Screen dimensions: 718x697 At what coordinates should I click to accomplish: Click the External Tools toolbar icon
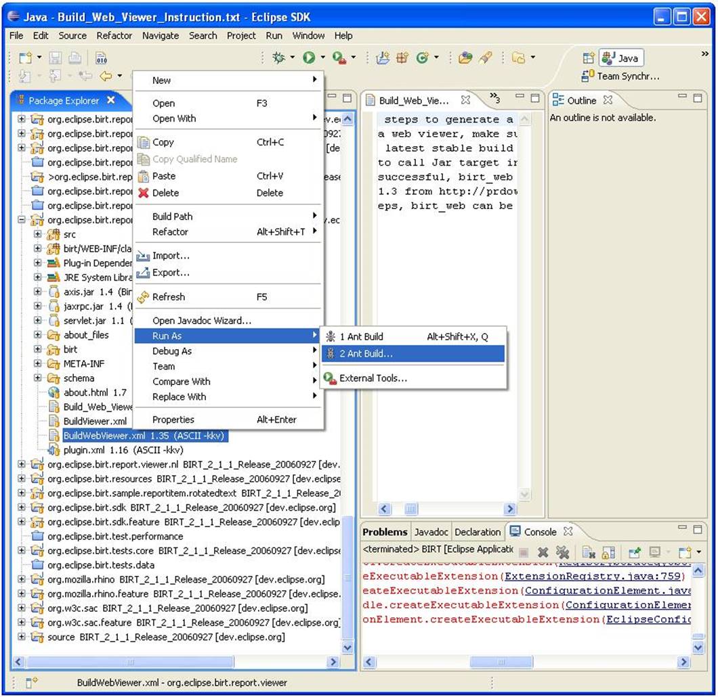pyautogui.click(x=340, y=58)
